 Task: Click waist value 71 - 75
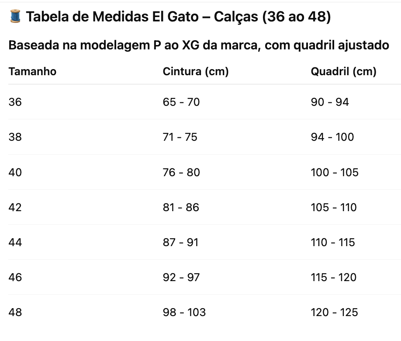(x=180, y=137)
